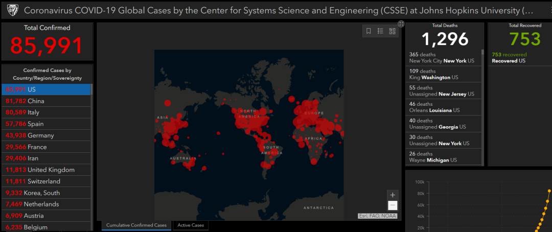Screen dimensions: 552x232
Task: Expand the map to full screen
Action: 401,24
